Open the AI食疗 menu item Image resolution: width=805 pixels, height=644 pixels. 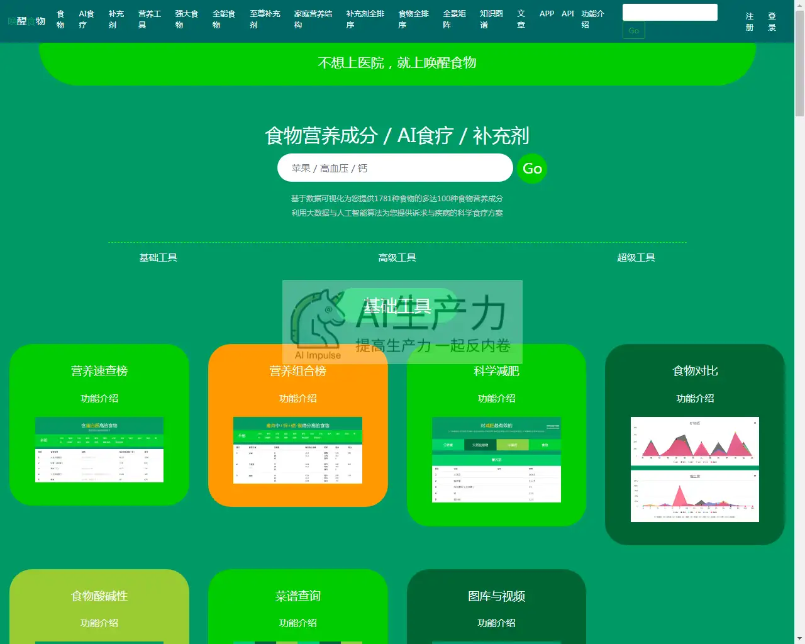86,19
